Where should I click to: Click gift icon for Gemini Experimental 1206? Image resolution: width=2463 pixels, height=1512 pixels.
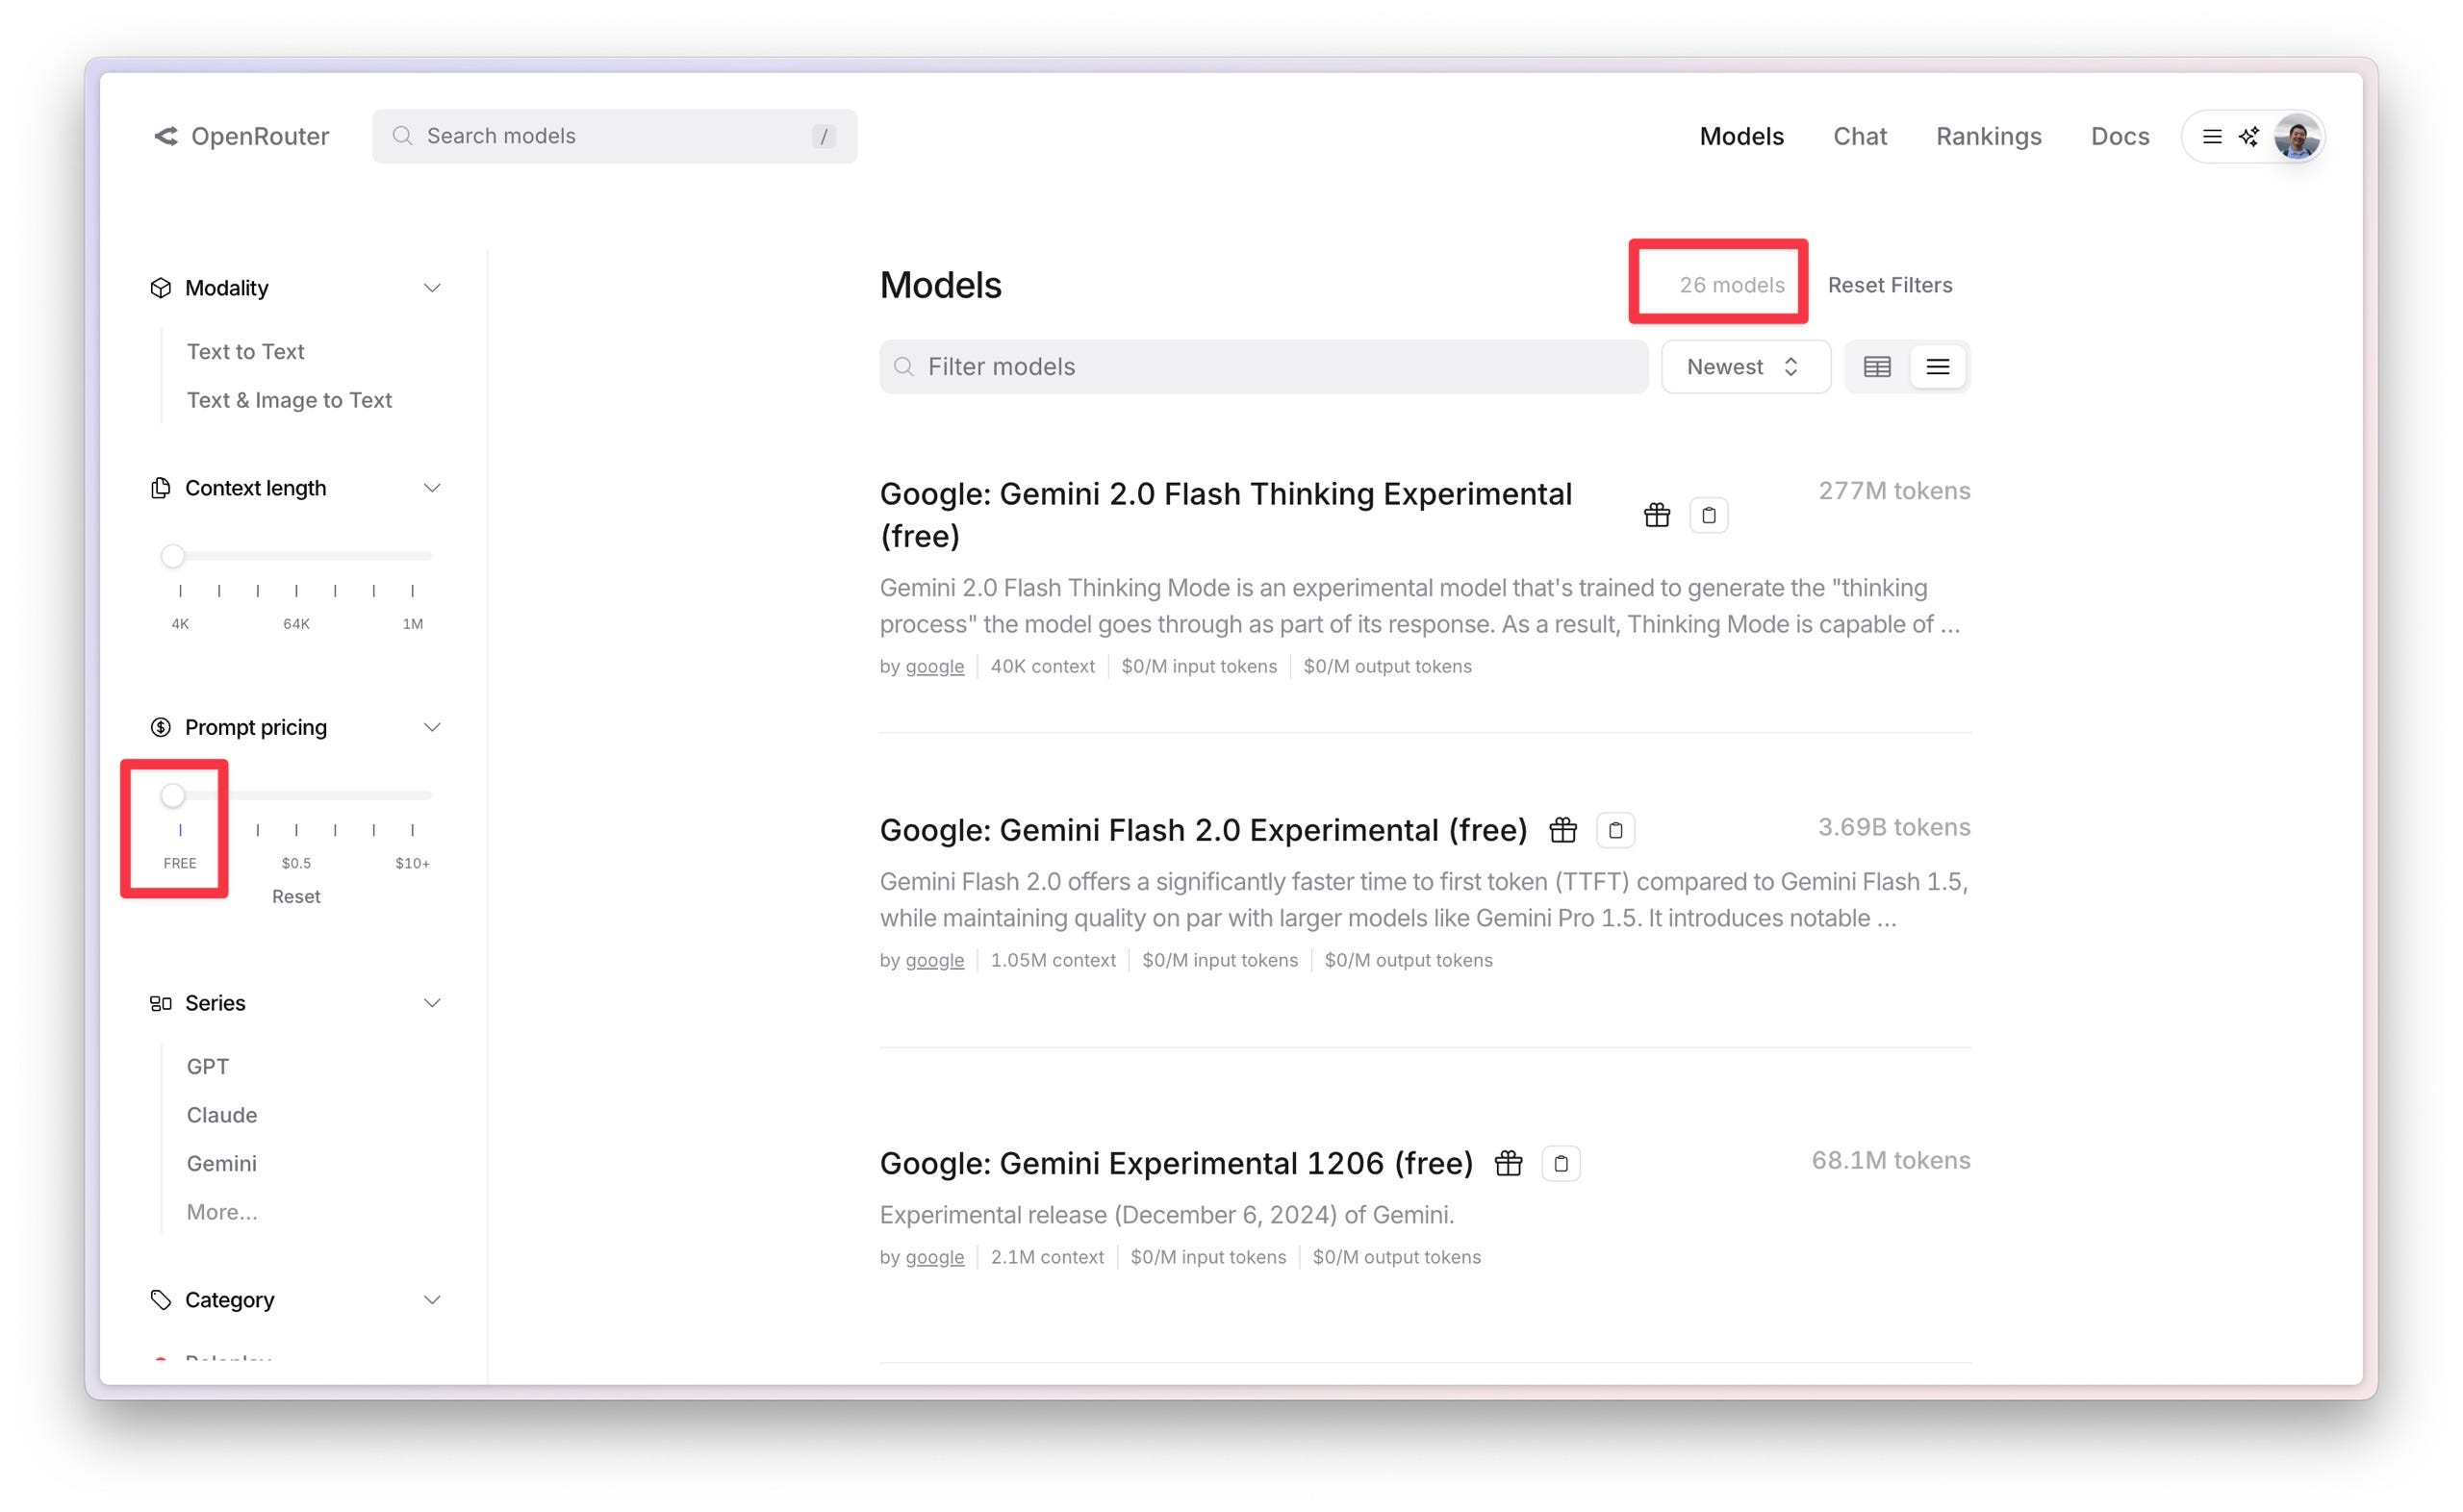[1508, 1163]
